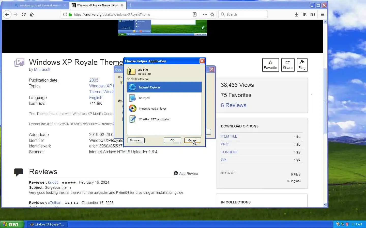
Task: Click the XP desktop preview thumbnail
Action: tap(162, 28)
